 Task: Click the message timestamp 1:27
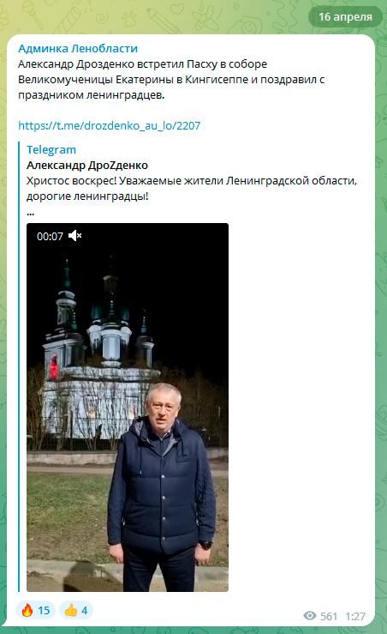click(355, 616)
